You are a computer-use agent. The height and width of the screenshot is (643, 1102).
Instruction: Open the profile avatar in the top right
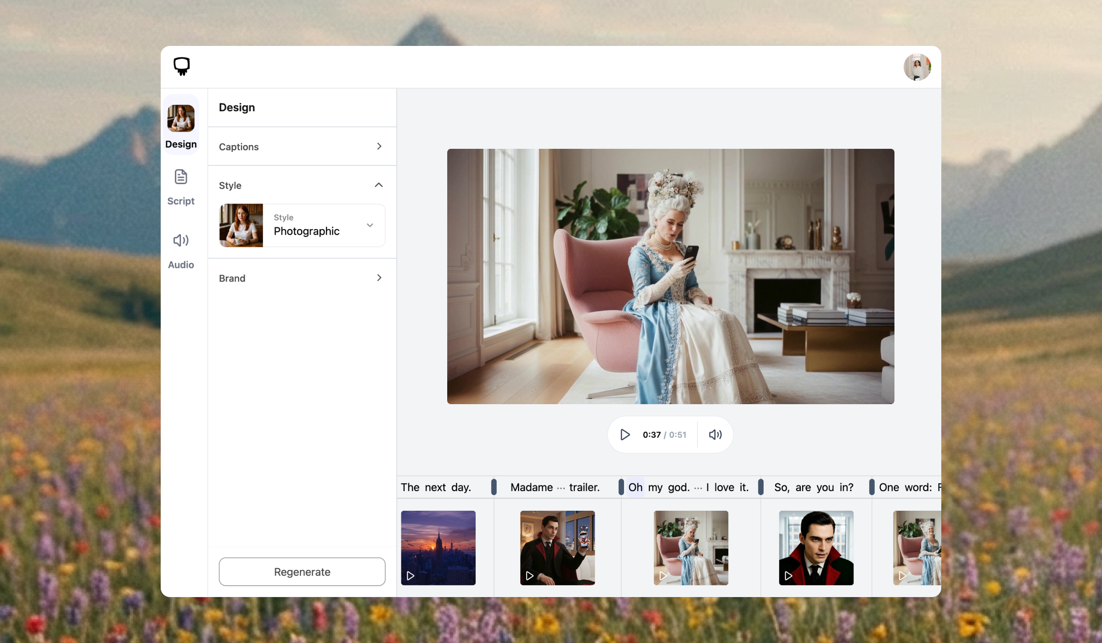click(917, 67)
